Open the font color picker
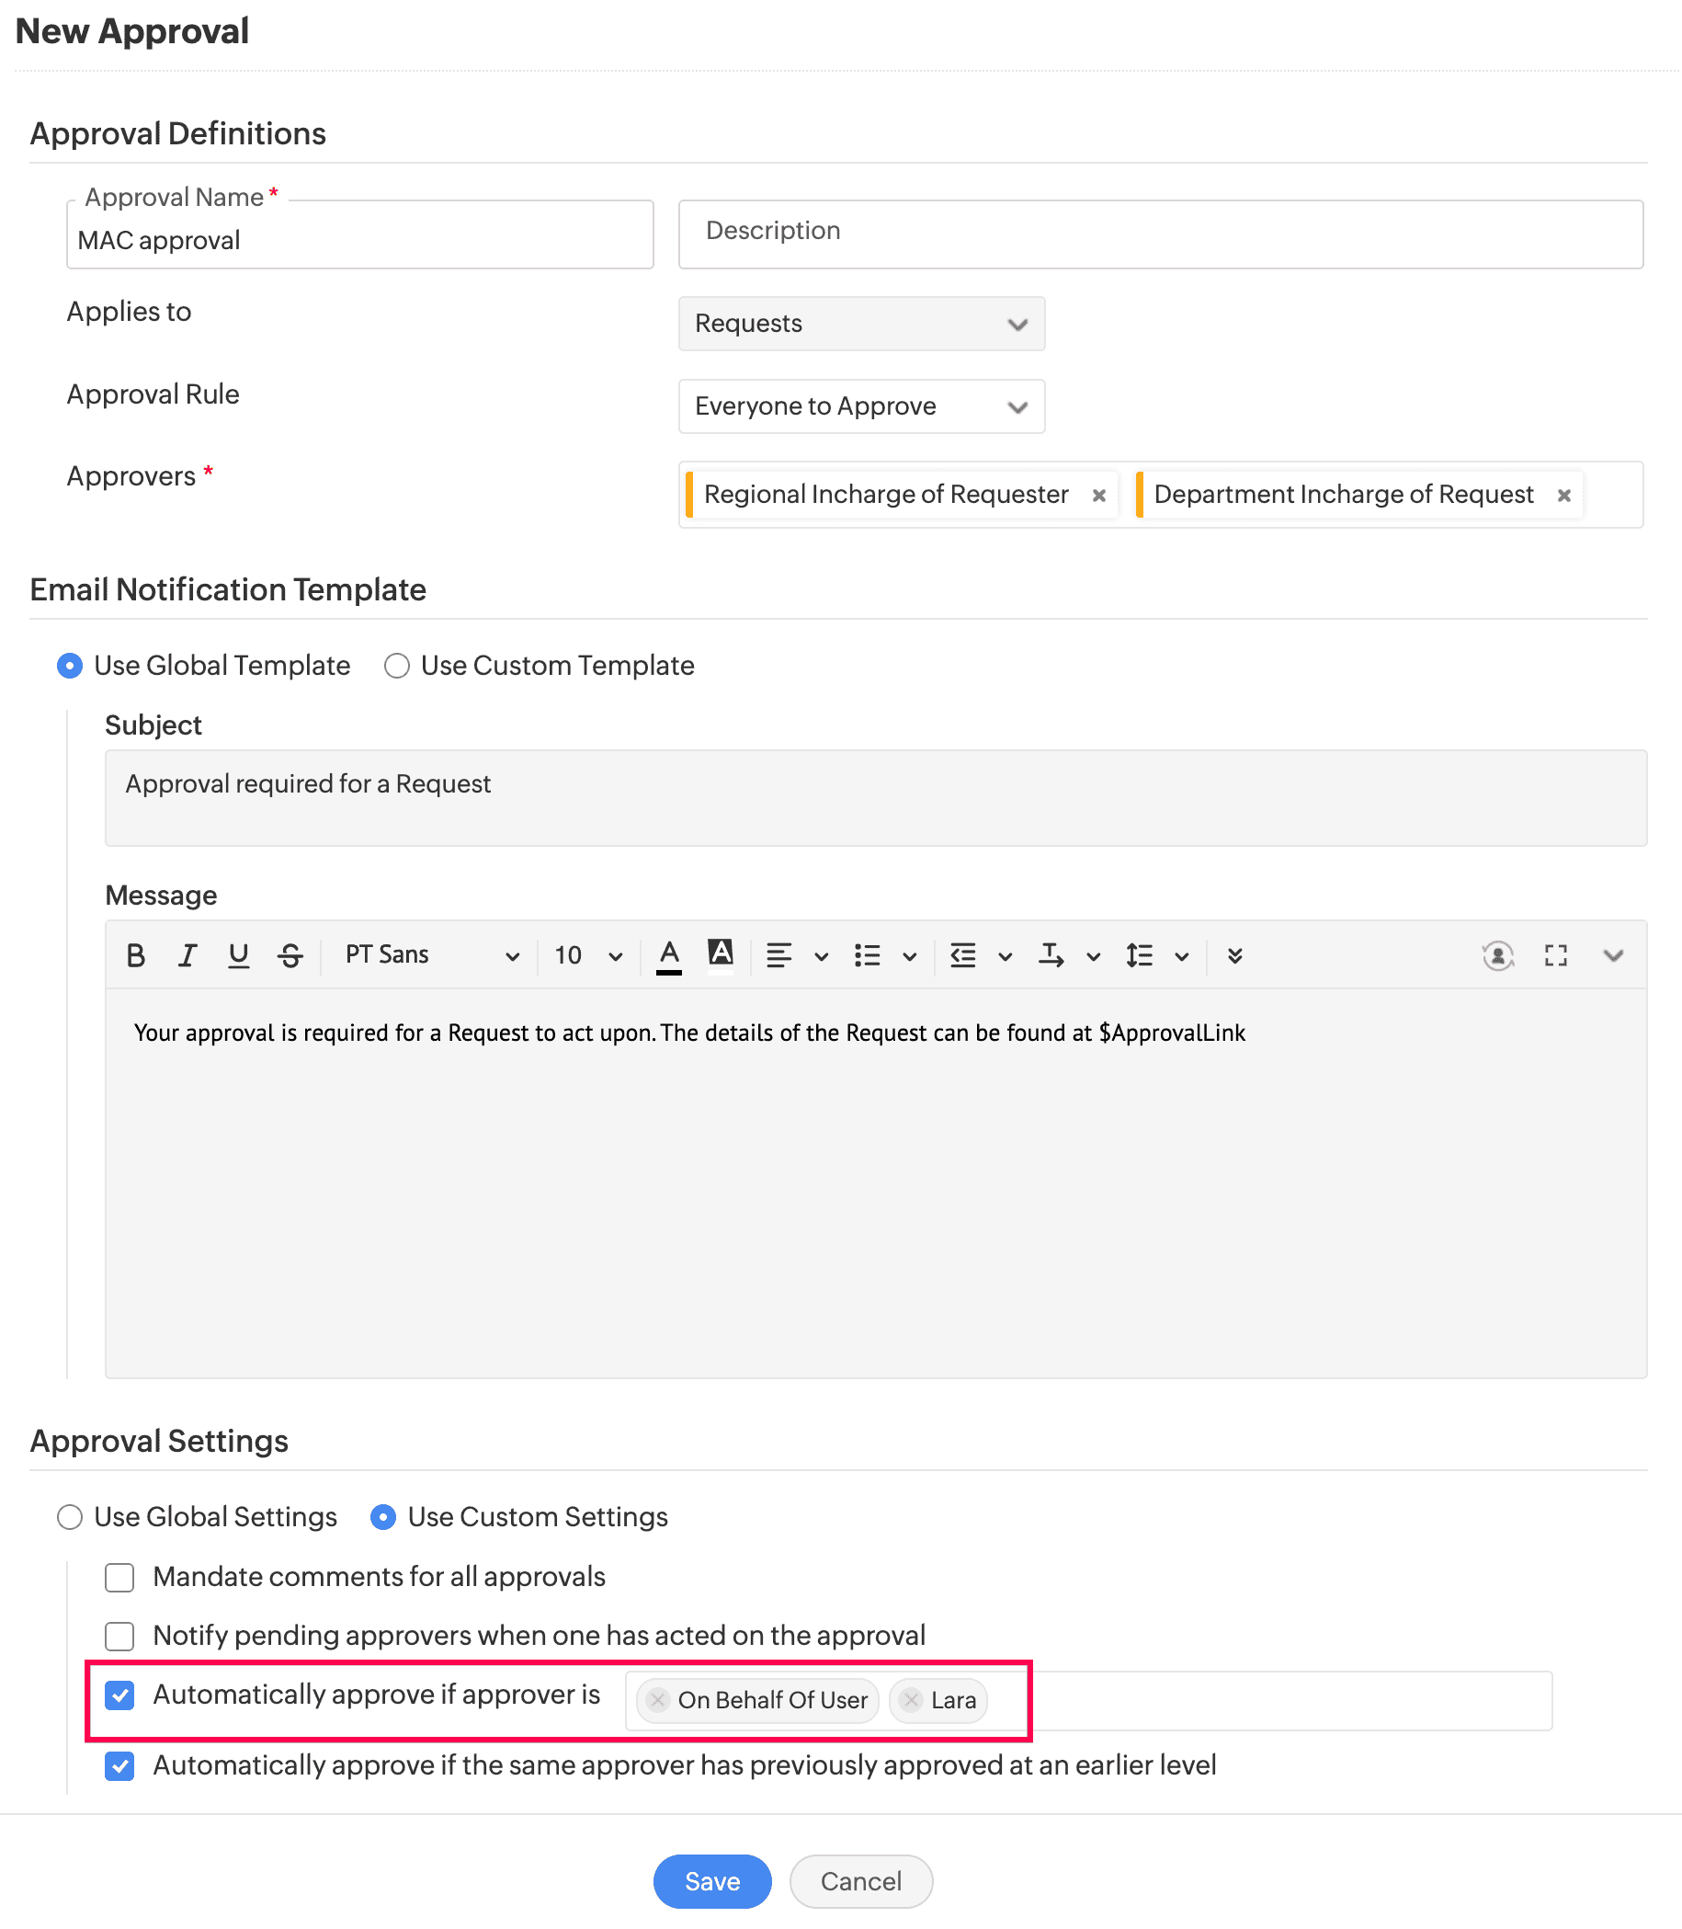The image size is (1682, 1929). click(668, 955)
